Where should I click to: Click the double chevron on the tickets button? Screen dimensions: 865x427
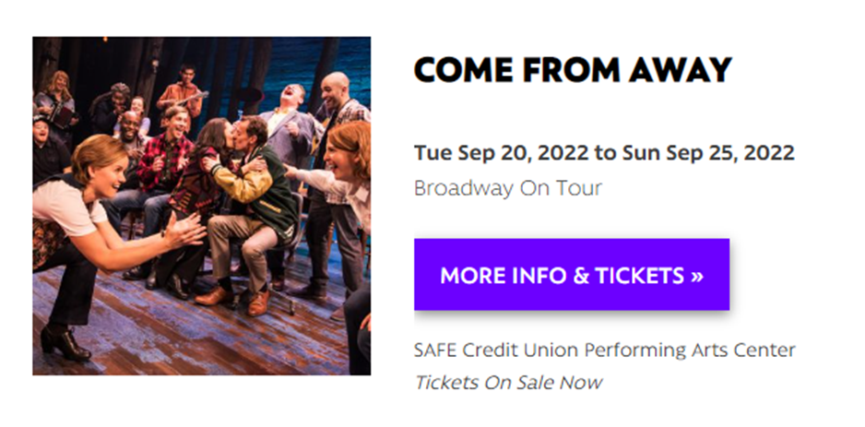click(695, 276)
